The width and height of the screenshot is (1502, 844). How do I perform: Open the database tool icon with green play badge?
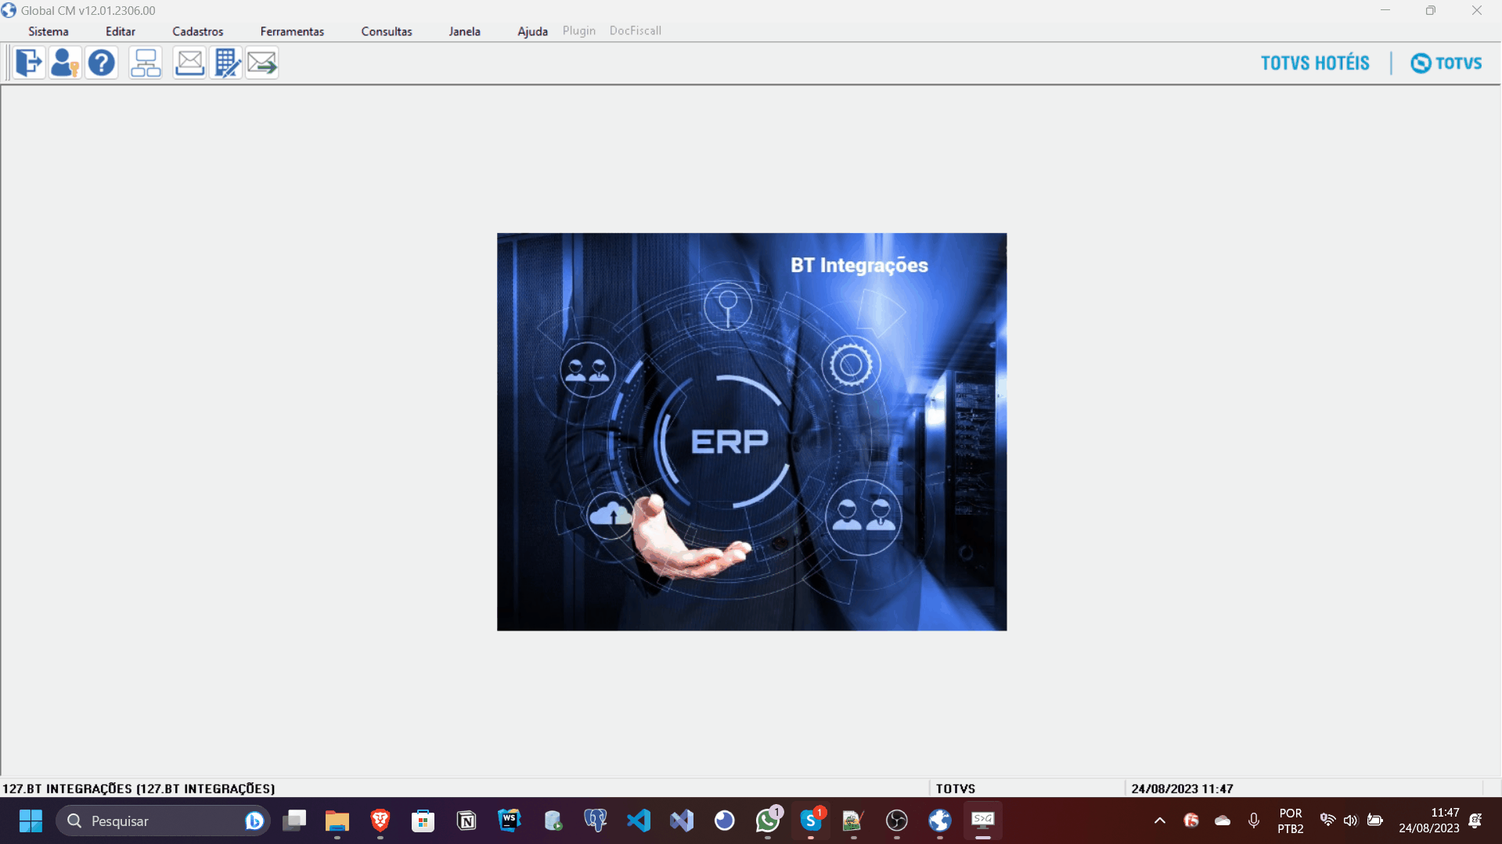(x=553, y=821)
